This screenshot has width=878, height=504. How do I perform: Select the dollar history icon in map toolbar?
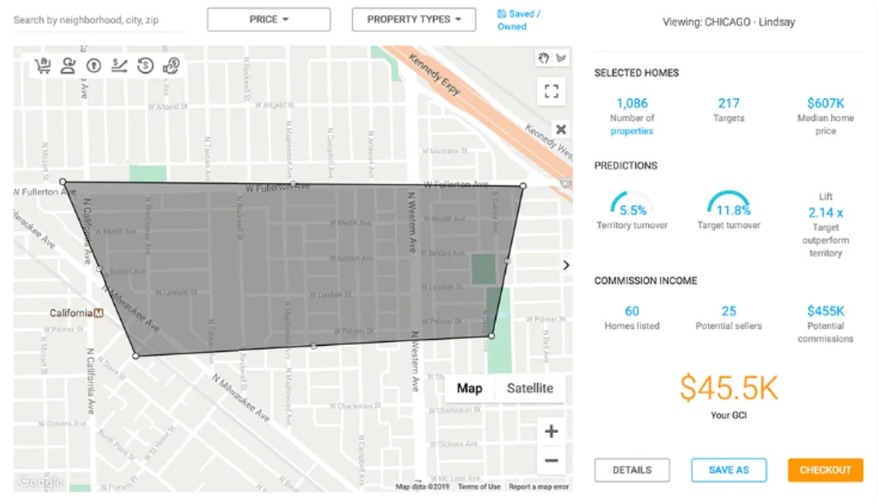pos(145,66)
